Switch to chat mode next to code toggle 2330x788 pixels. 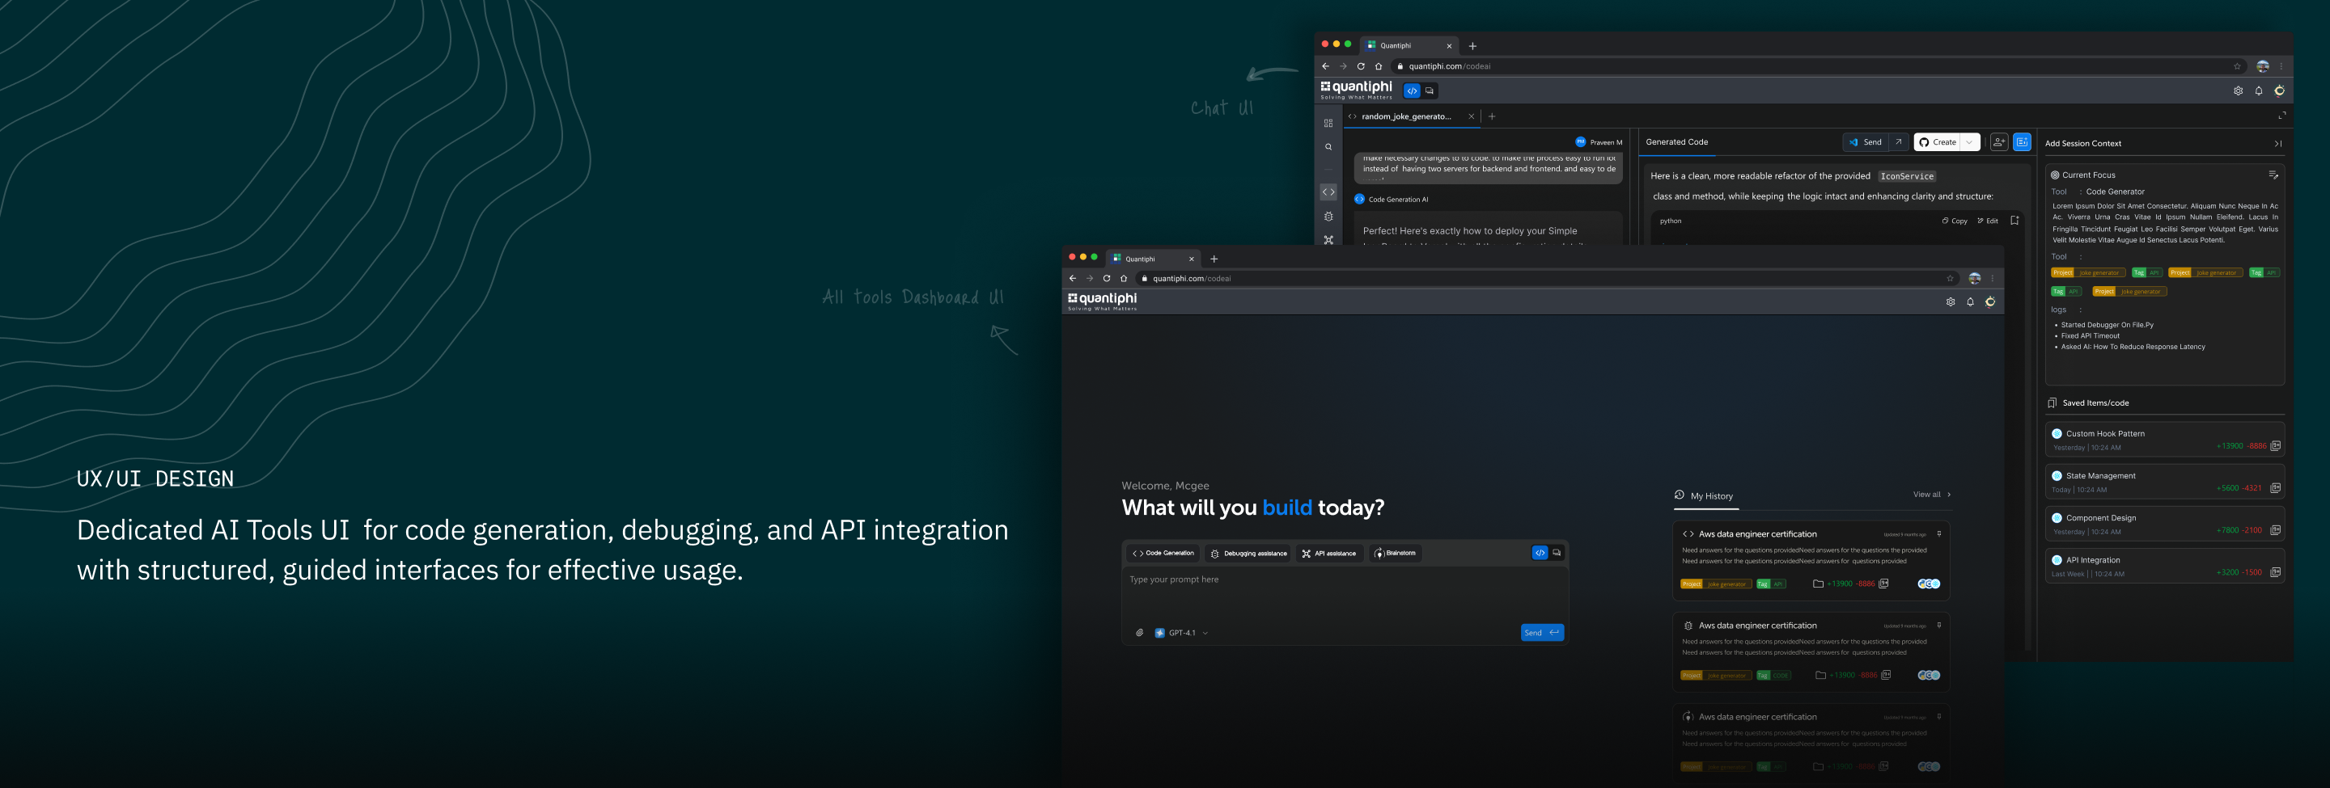pos(1557,552)
